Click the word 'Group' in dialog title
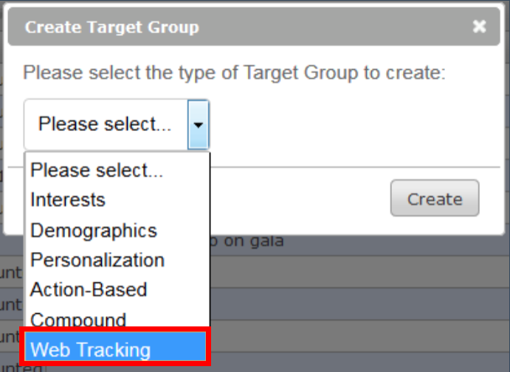 click(173, 27)
